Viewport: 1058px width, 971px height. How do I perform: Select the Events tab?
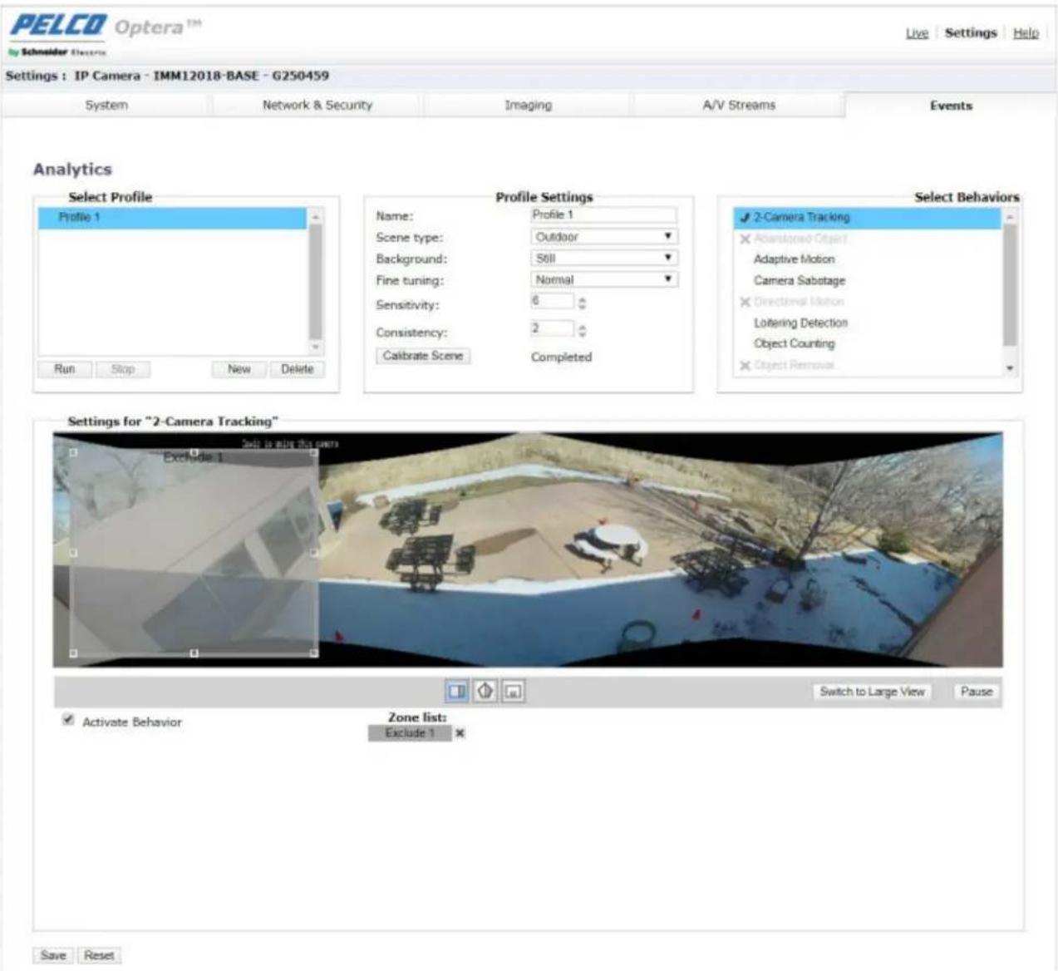951,106
